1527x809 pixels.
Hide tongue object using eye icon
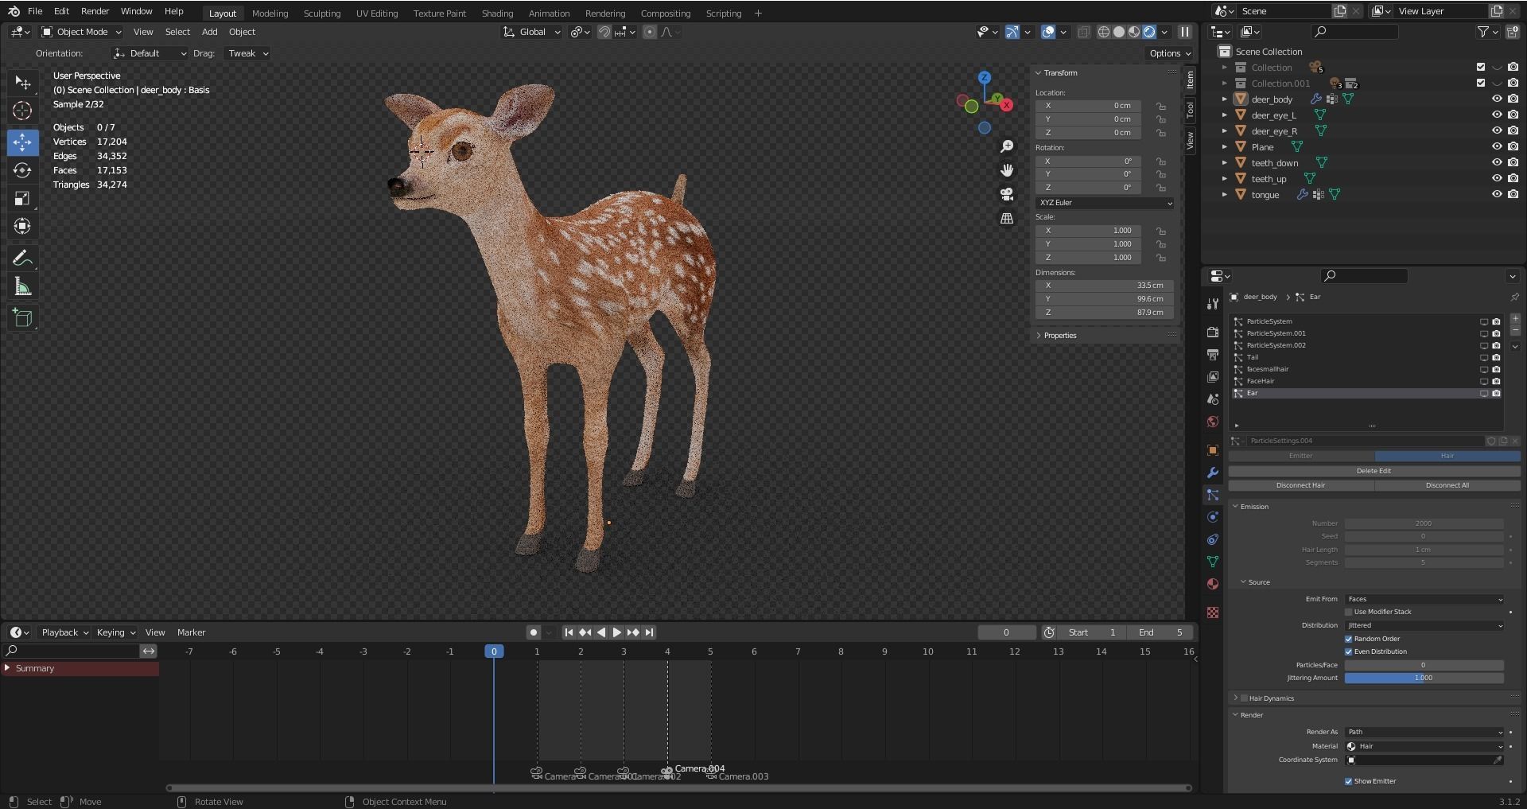pos(1496,195)
